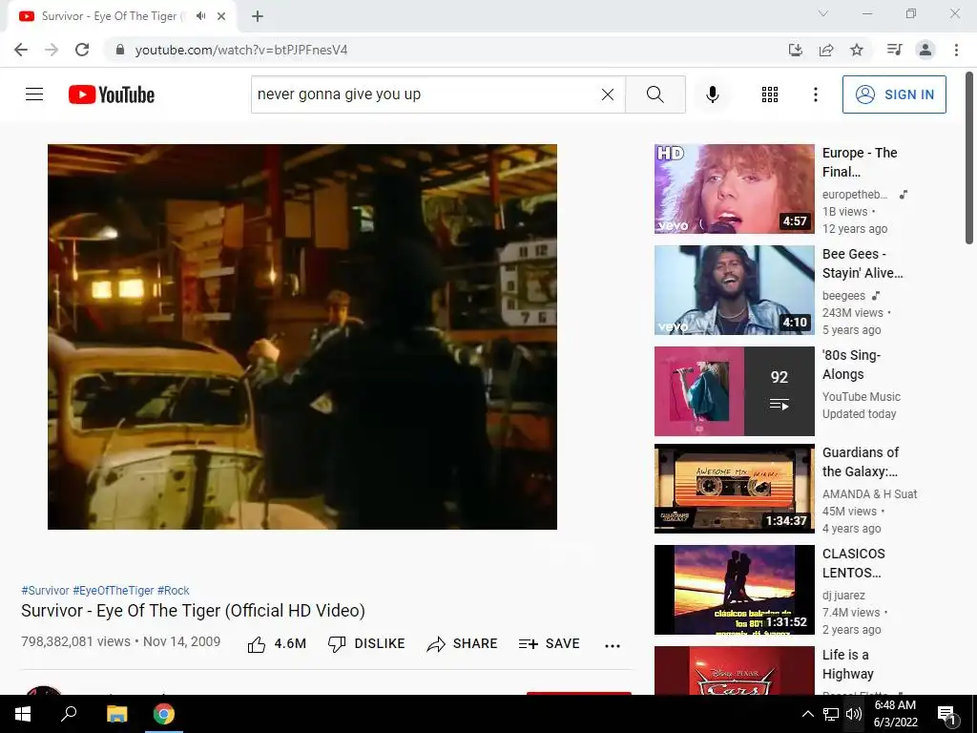The image size is (977, 733).
Task: Click the DISLIKE thumbs down button
Action: (366, 644)
